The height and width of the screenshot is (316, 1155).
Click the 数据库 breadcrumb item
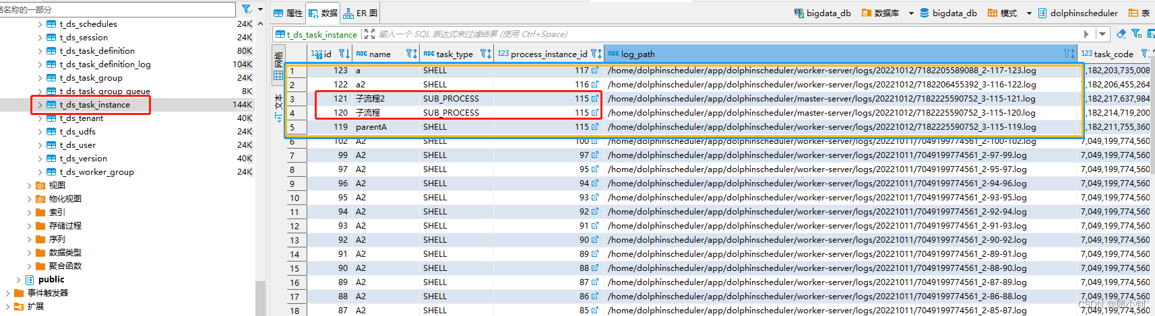pos(880,13)
